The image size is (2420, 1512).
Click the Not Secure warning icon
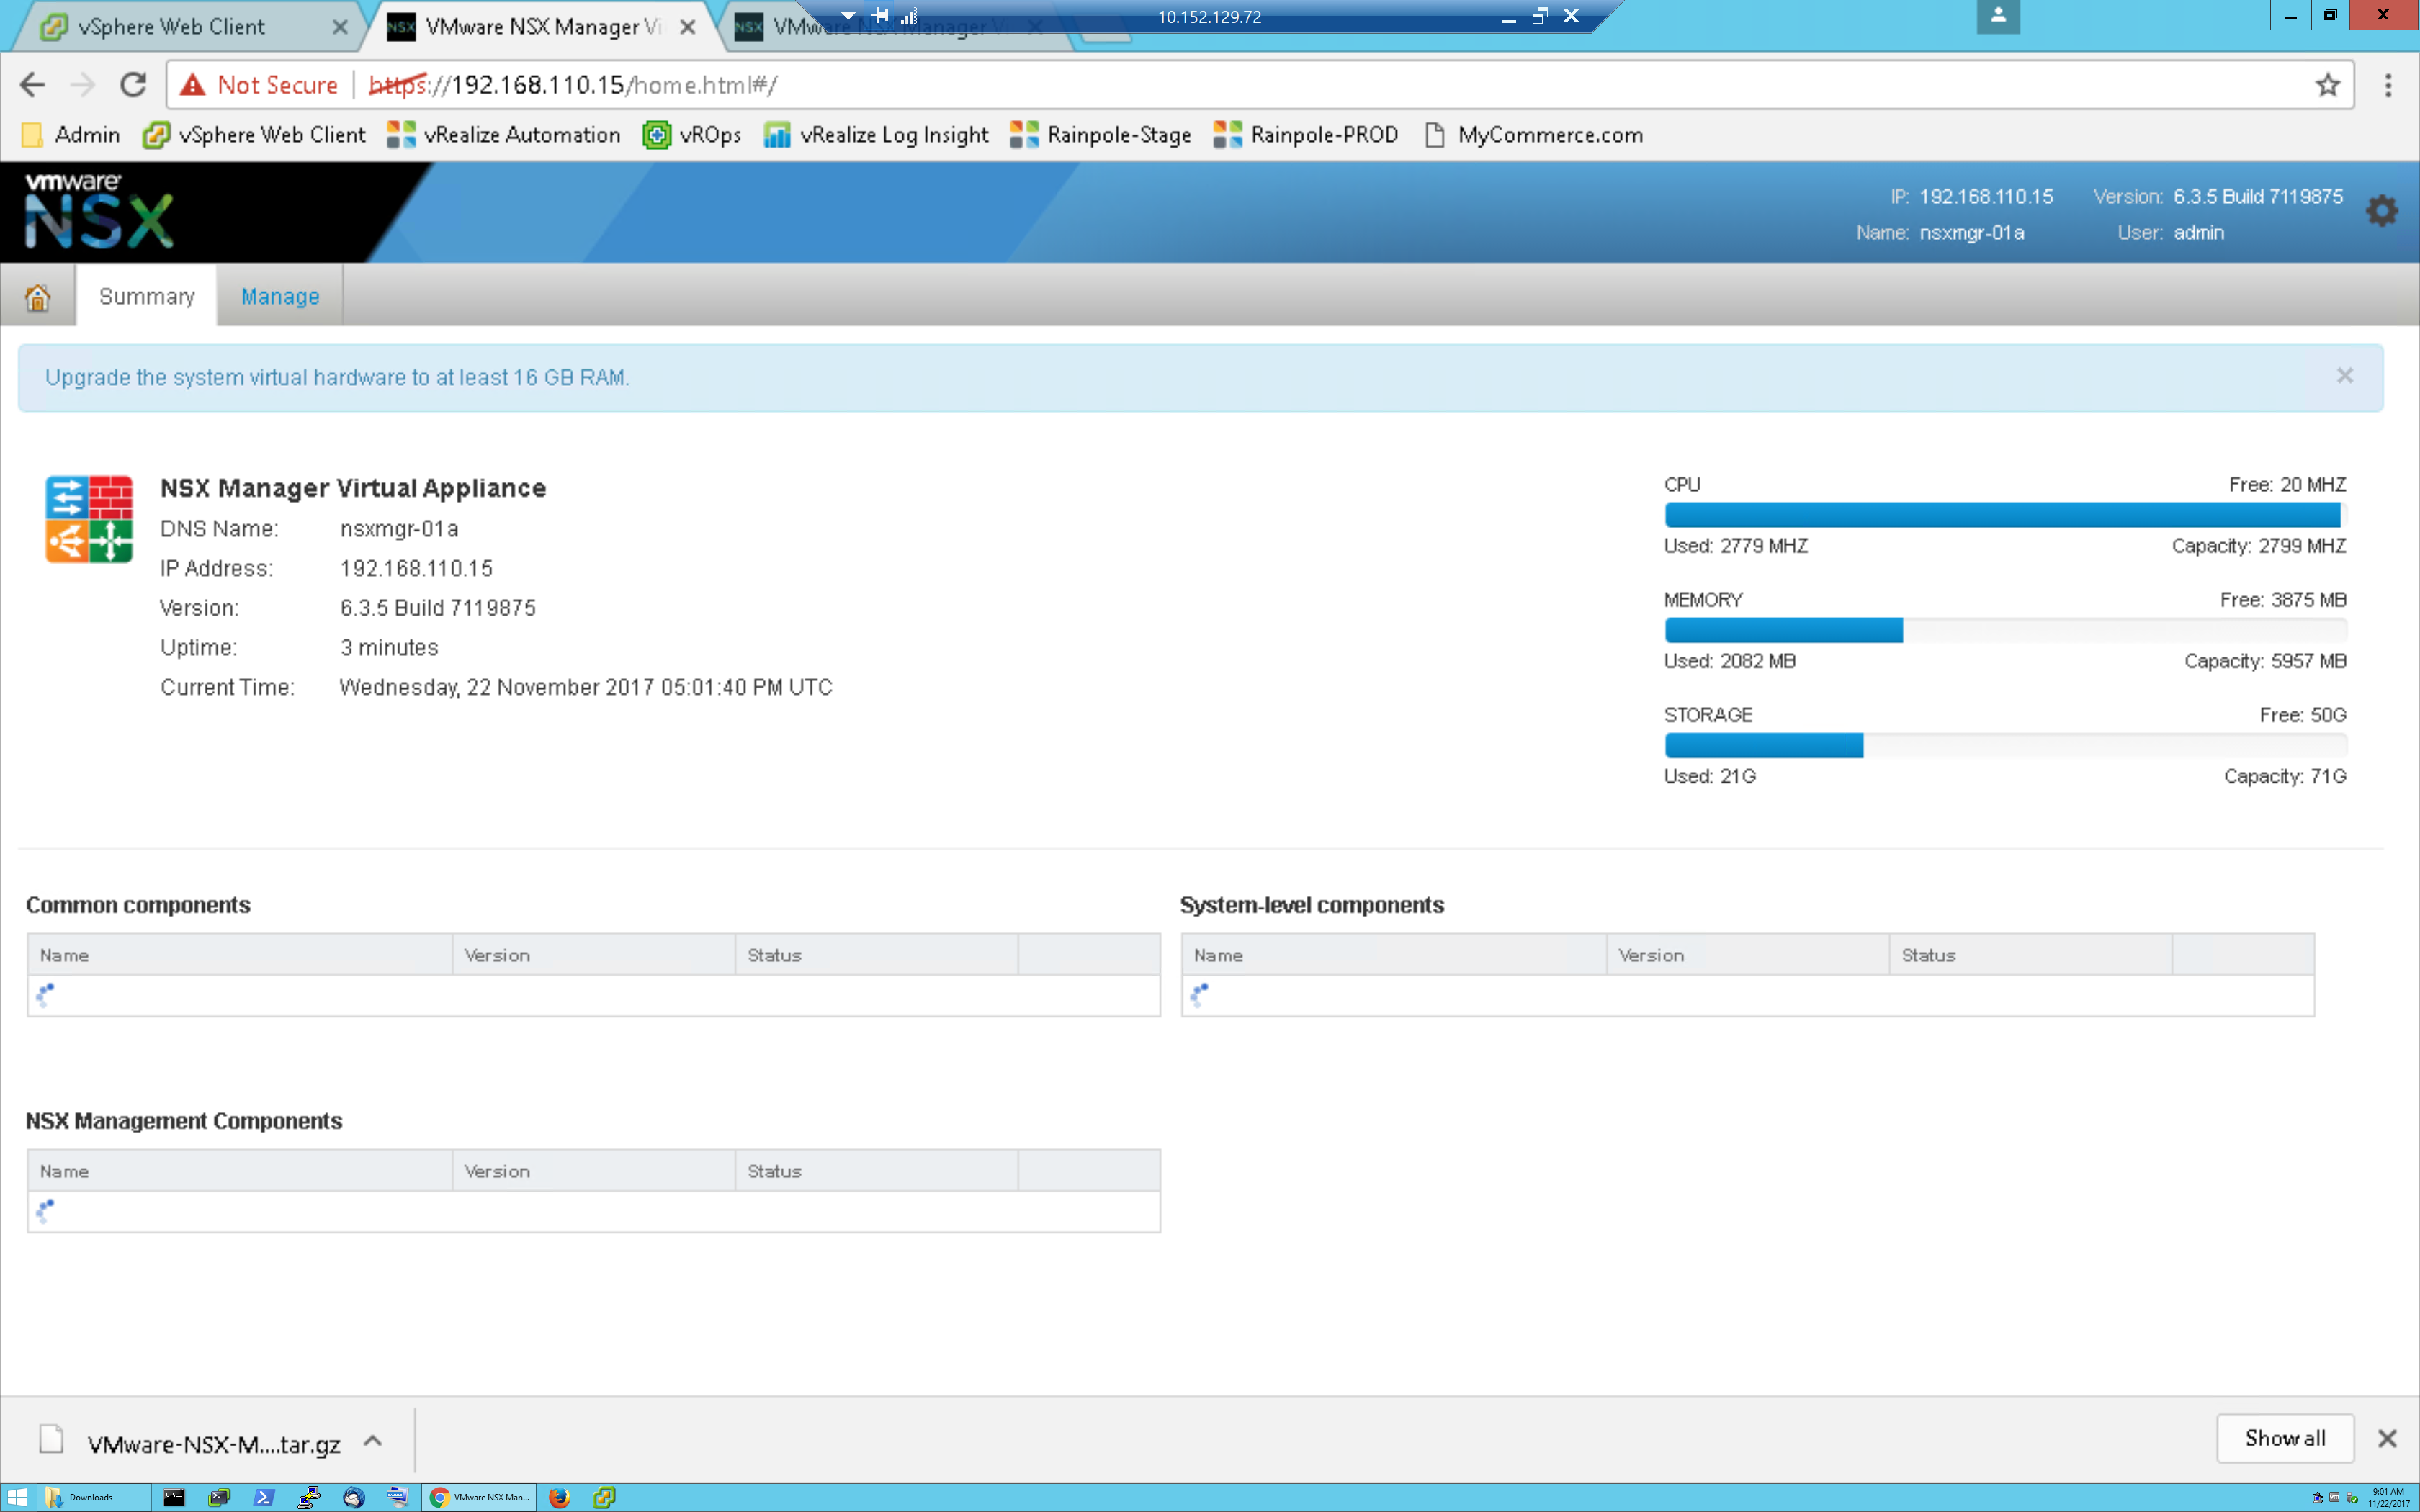tap(192, 85)
